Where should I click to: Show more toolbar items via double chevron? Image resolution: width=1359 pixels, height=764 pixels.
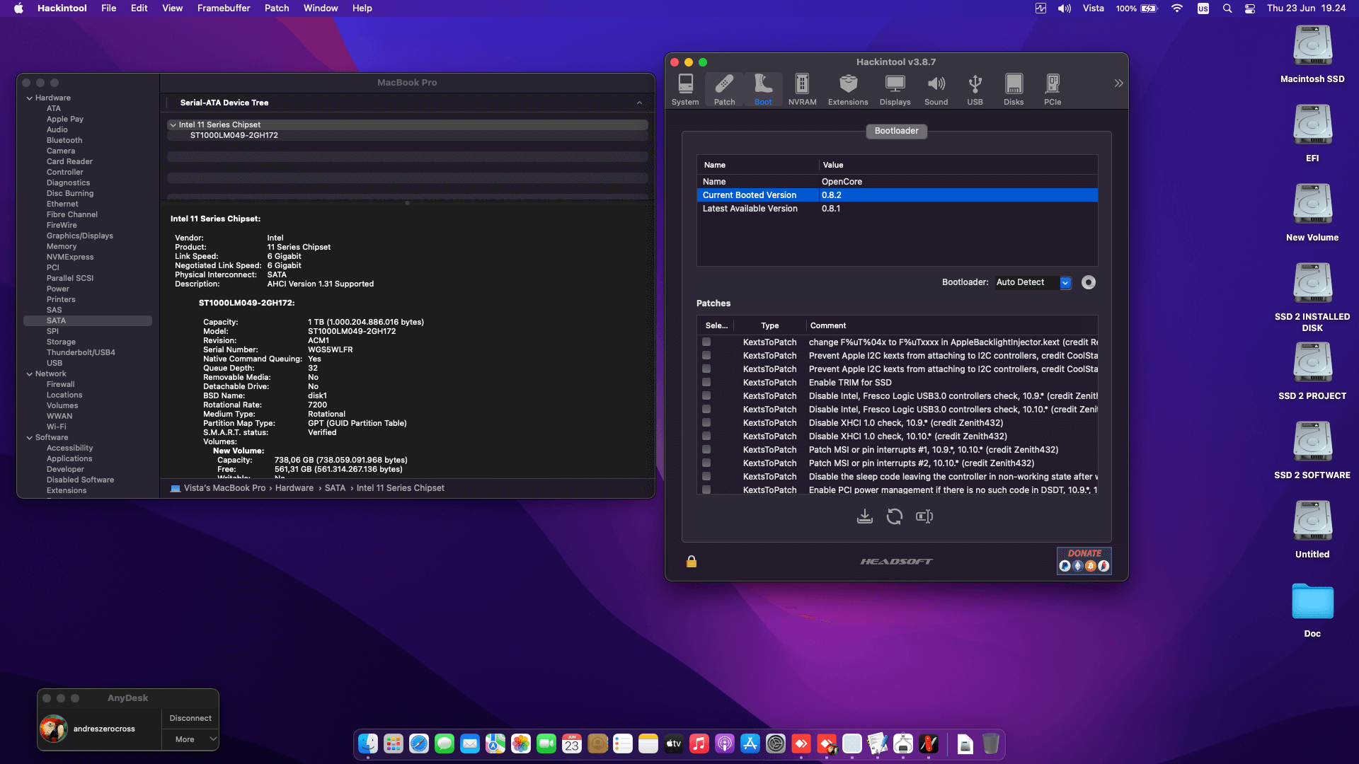[x=1118, y=83]
